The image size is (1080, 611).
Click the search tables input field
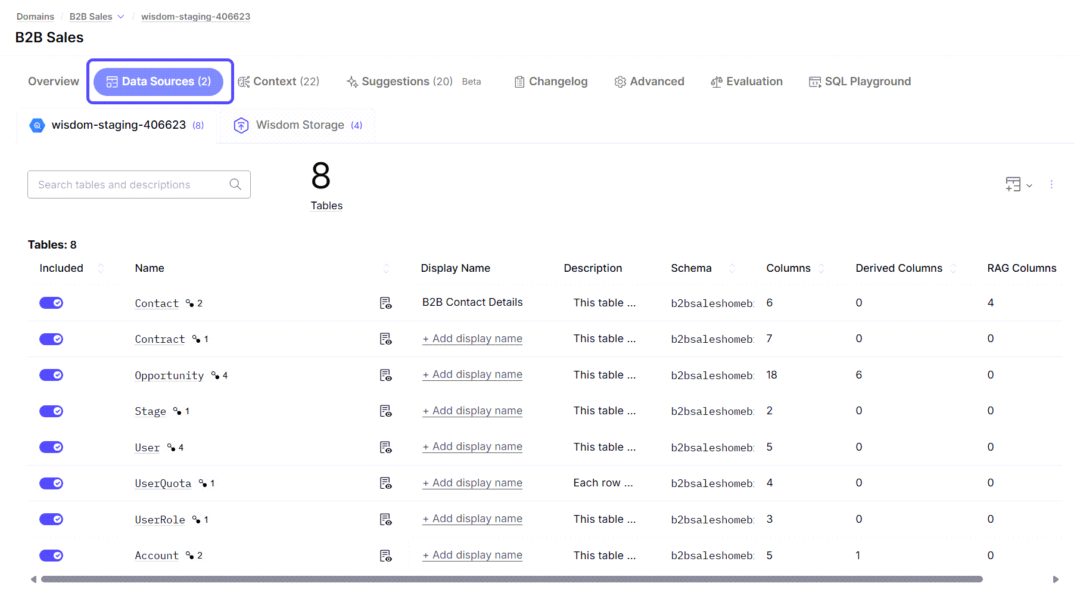pyautogui.click(x=125, y=184)
